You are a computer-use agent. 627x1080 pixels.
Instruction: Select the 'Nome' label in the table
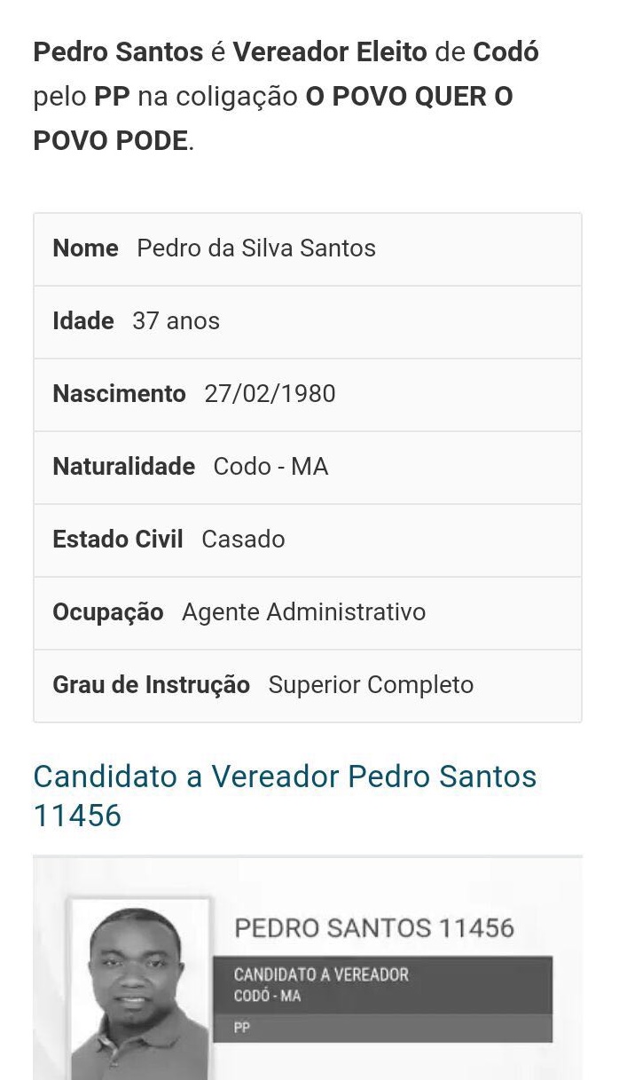coord(85,248)
